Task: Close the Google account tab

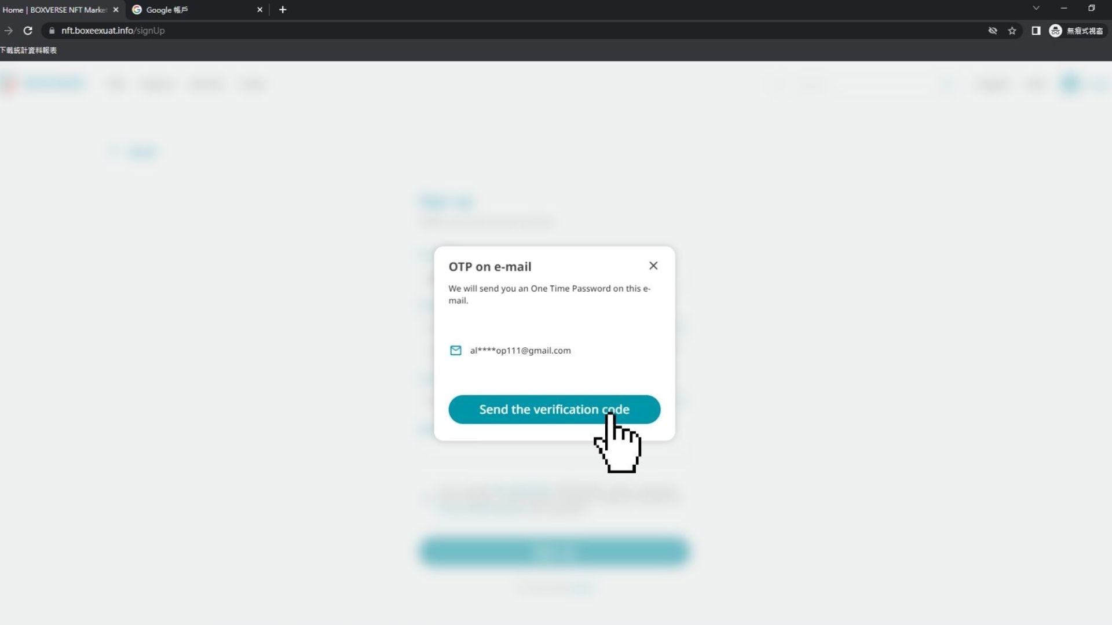Action: (259, 9)
